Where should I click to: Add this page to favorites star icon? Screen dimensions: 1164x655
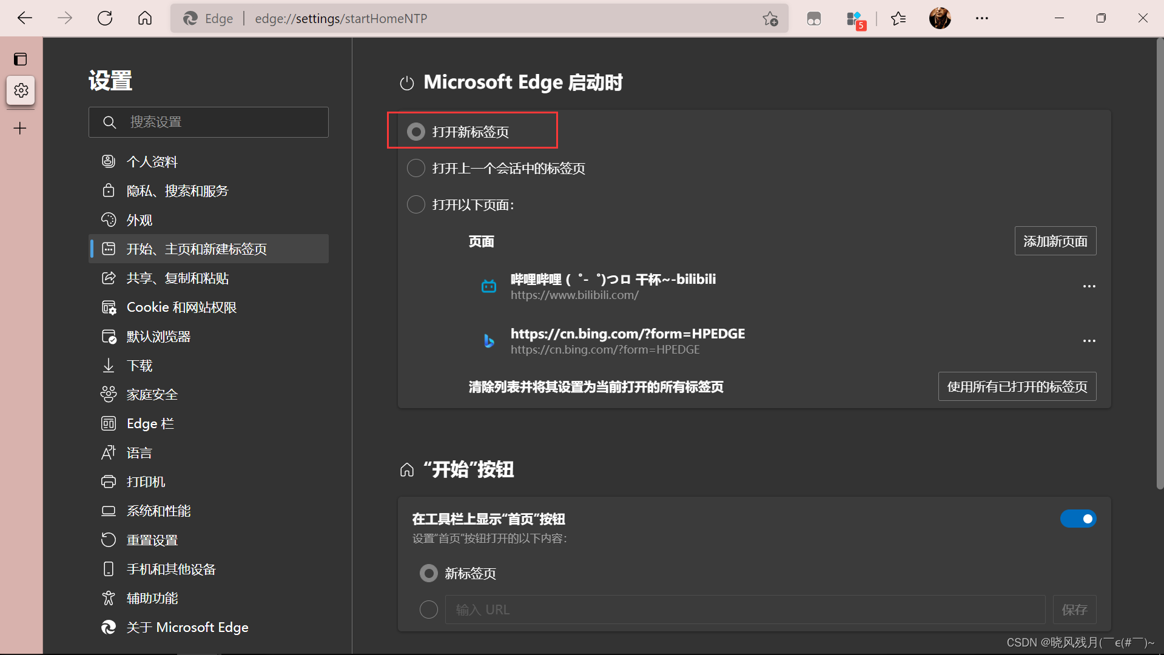[770, 19]
